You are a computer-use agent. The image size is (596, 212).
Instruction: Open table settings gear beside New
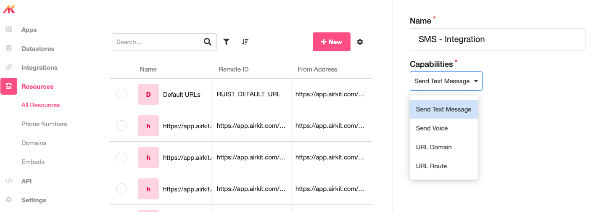[x=360, y=42]
